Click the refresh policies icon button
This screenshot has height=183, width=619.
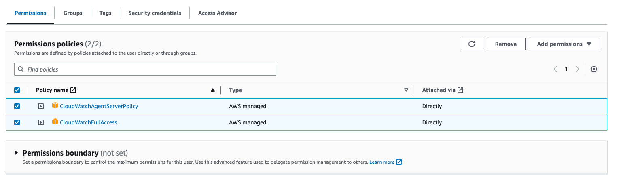click(x=471, y=44)
